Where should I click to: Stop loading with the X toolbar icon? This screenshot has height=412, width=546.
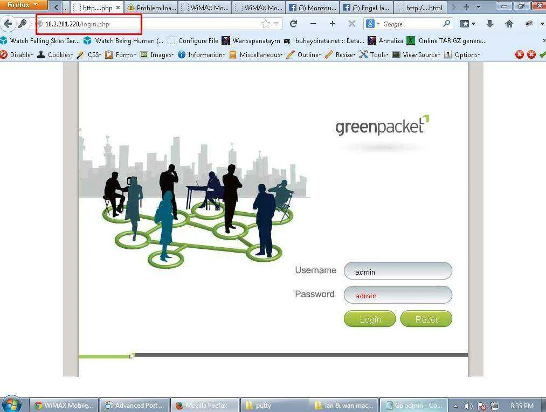[352, 24]
